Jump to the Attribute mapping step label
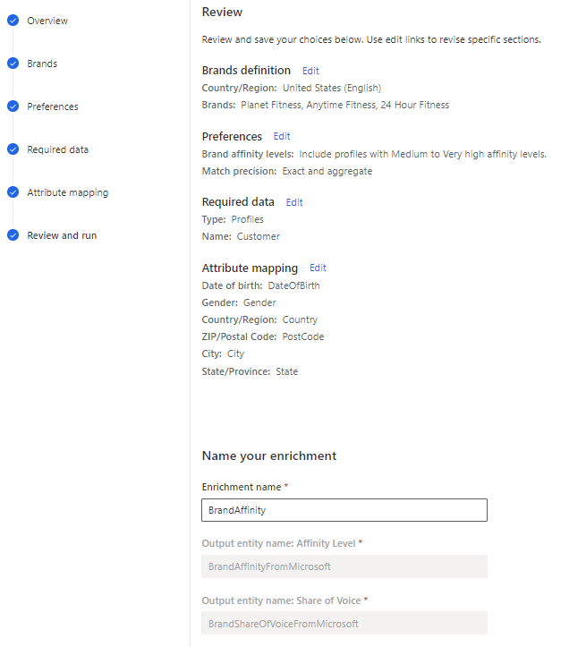 pos(68,192)
